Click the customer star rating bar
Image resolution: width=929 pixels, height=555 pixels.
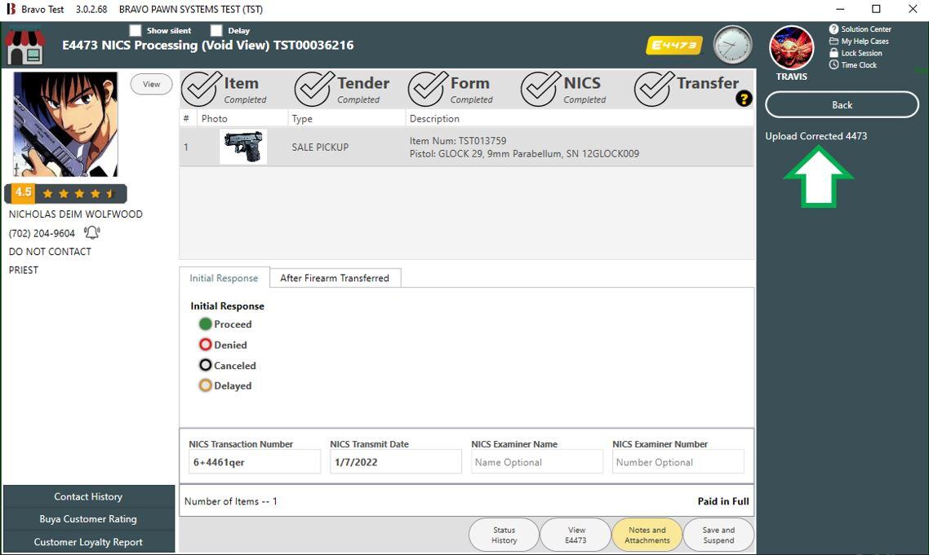(66, 193)
